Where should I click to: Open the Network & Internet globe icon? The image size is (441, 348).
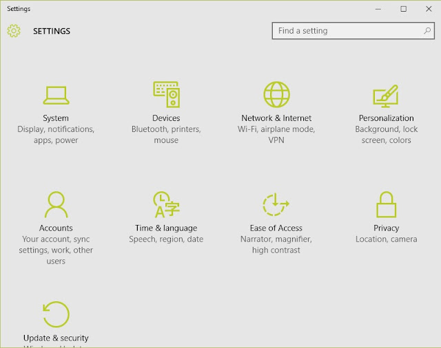(276, 95)
